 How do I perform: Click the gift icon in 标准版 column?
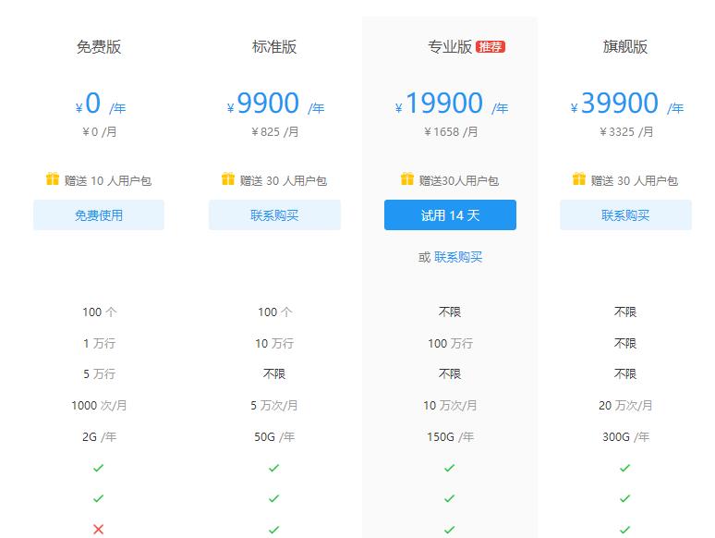(228, 179)
